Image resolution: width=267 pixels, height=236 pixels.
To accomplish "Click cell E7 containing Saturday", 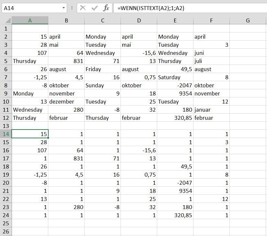I will click(x=175, y=77).
